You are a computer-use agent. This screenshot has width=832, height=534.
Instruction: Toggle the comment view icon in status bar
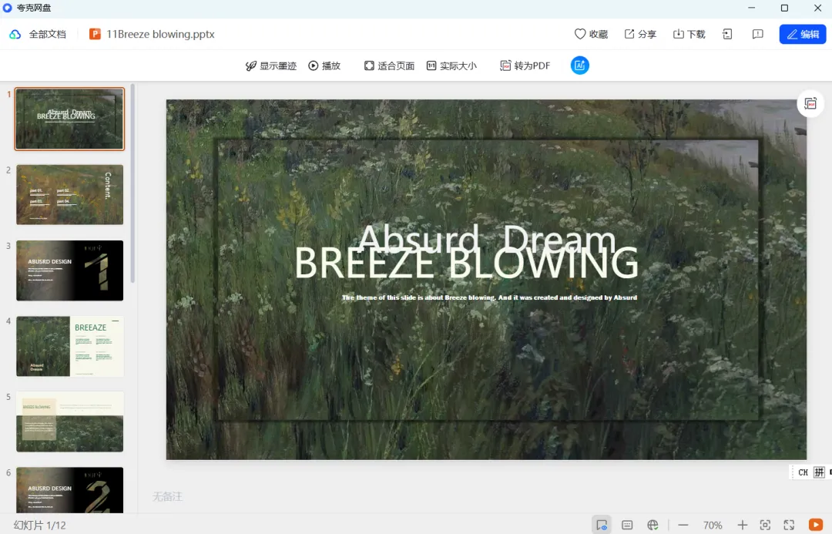pyautogui.click(x=601, y=525)
